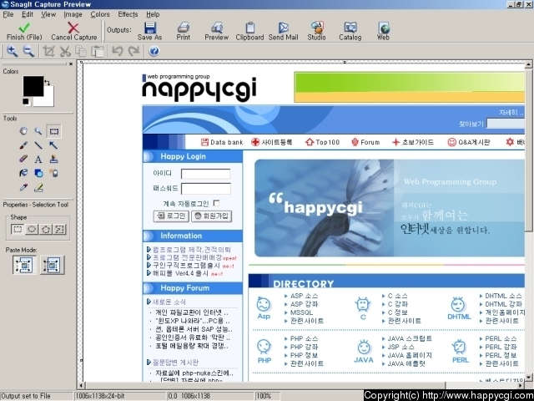The height and width of the screenshot is (401, 534).
Task: Select the fill bucket tool
Action: (23, 173)
